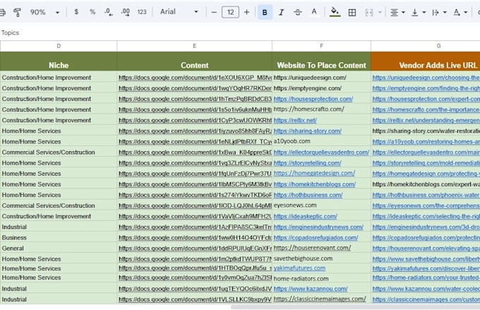Select column E header
The width and height of the screenshot is (480, 310).
pyautogui.click(x=194, y=46)
